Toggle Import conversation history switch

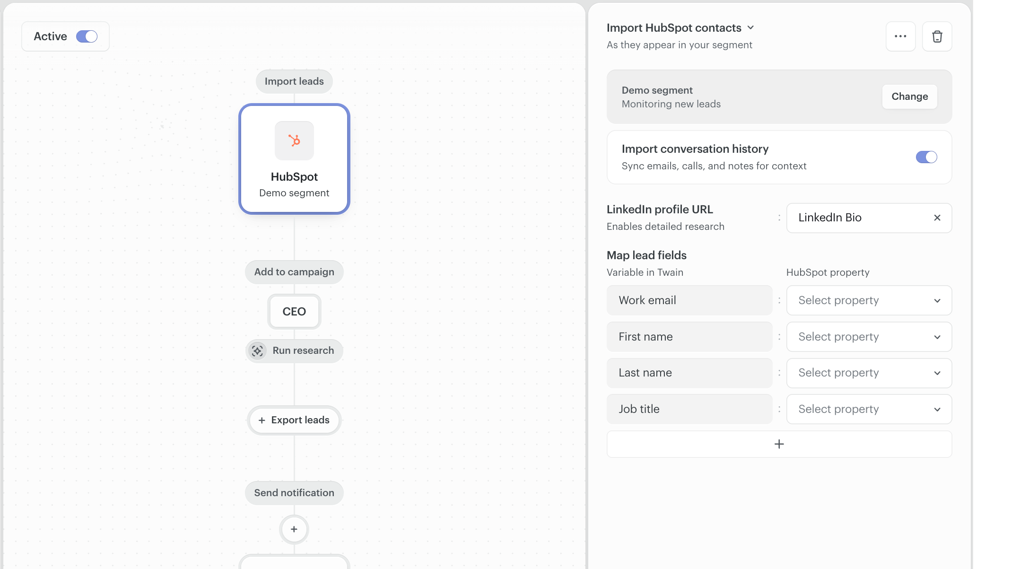(926, 157)
